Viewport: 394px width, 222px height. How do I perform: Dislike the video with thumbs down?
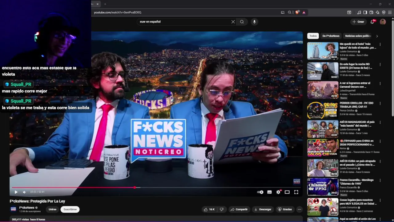(x=222, y=209)
